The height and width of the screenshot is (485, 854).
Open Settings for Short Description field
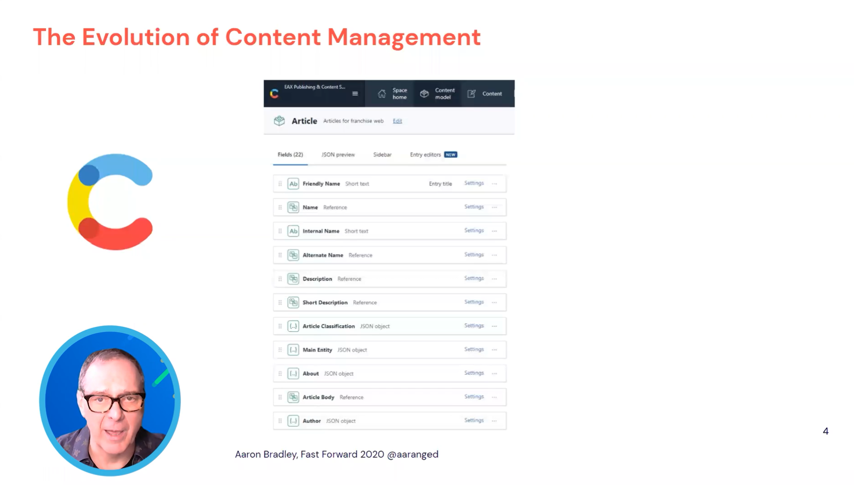coord(474,302)
